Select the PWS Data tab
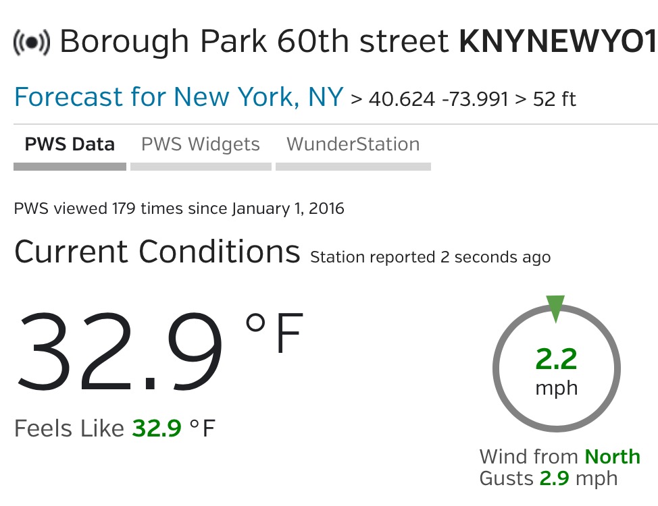 click(x=70, y=144)
